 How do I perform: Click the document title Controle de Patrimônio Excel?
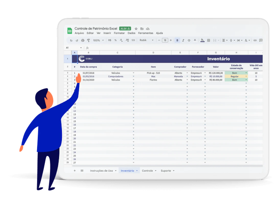point(96,29)
